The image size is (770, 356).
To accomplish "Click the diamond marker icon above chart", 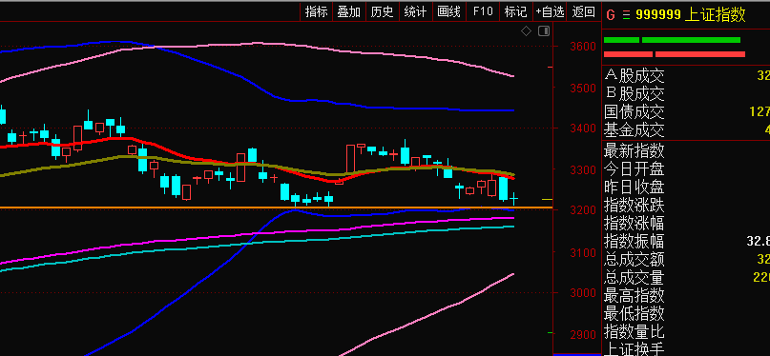I will 526,31.
